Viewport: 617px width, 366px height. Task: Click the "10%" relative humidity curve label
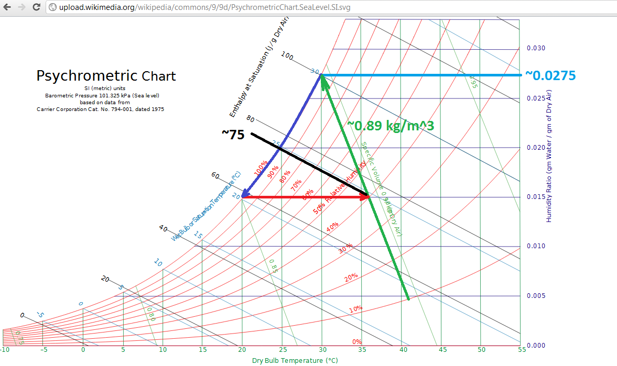(356, 309)
